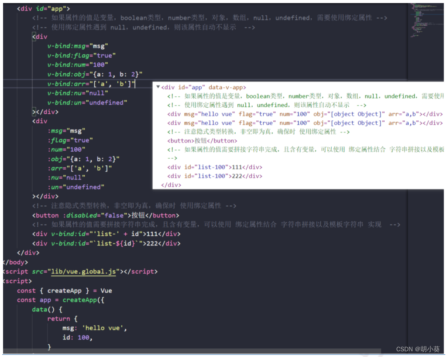Collapse the div id="app" data-v-app node
447x357 pixels.
pyautogui.click(x=158, y=87)
